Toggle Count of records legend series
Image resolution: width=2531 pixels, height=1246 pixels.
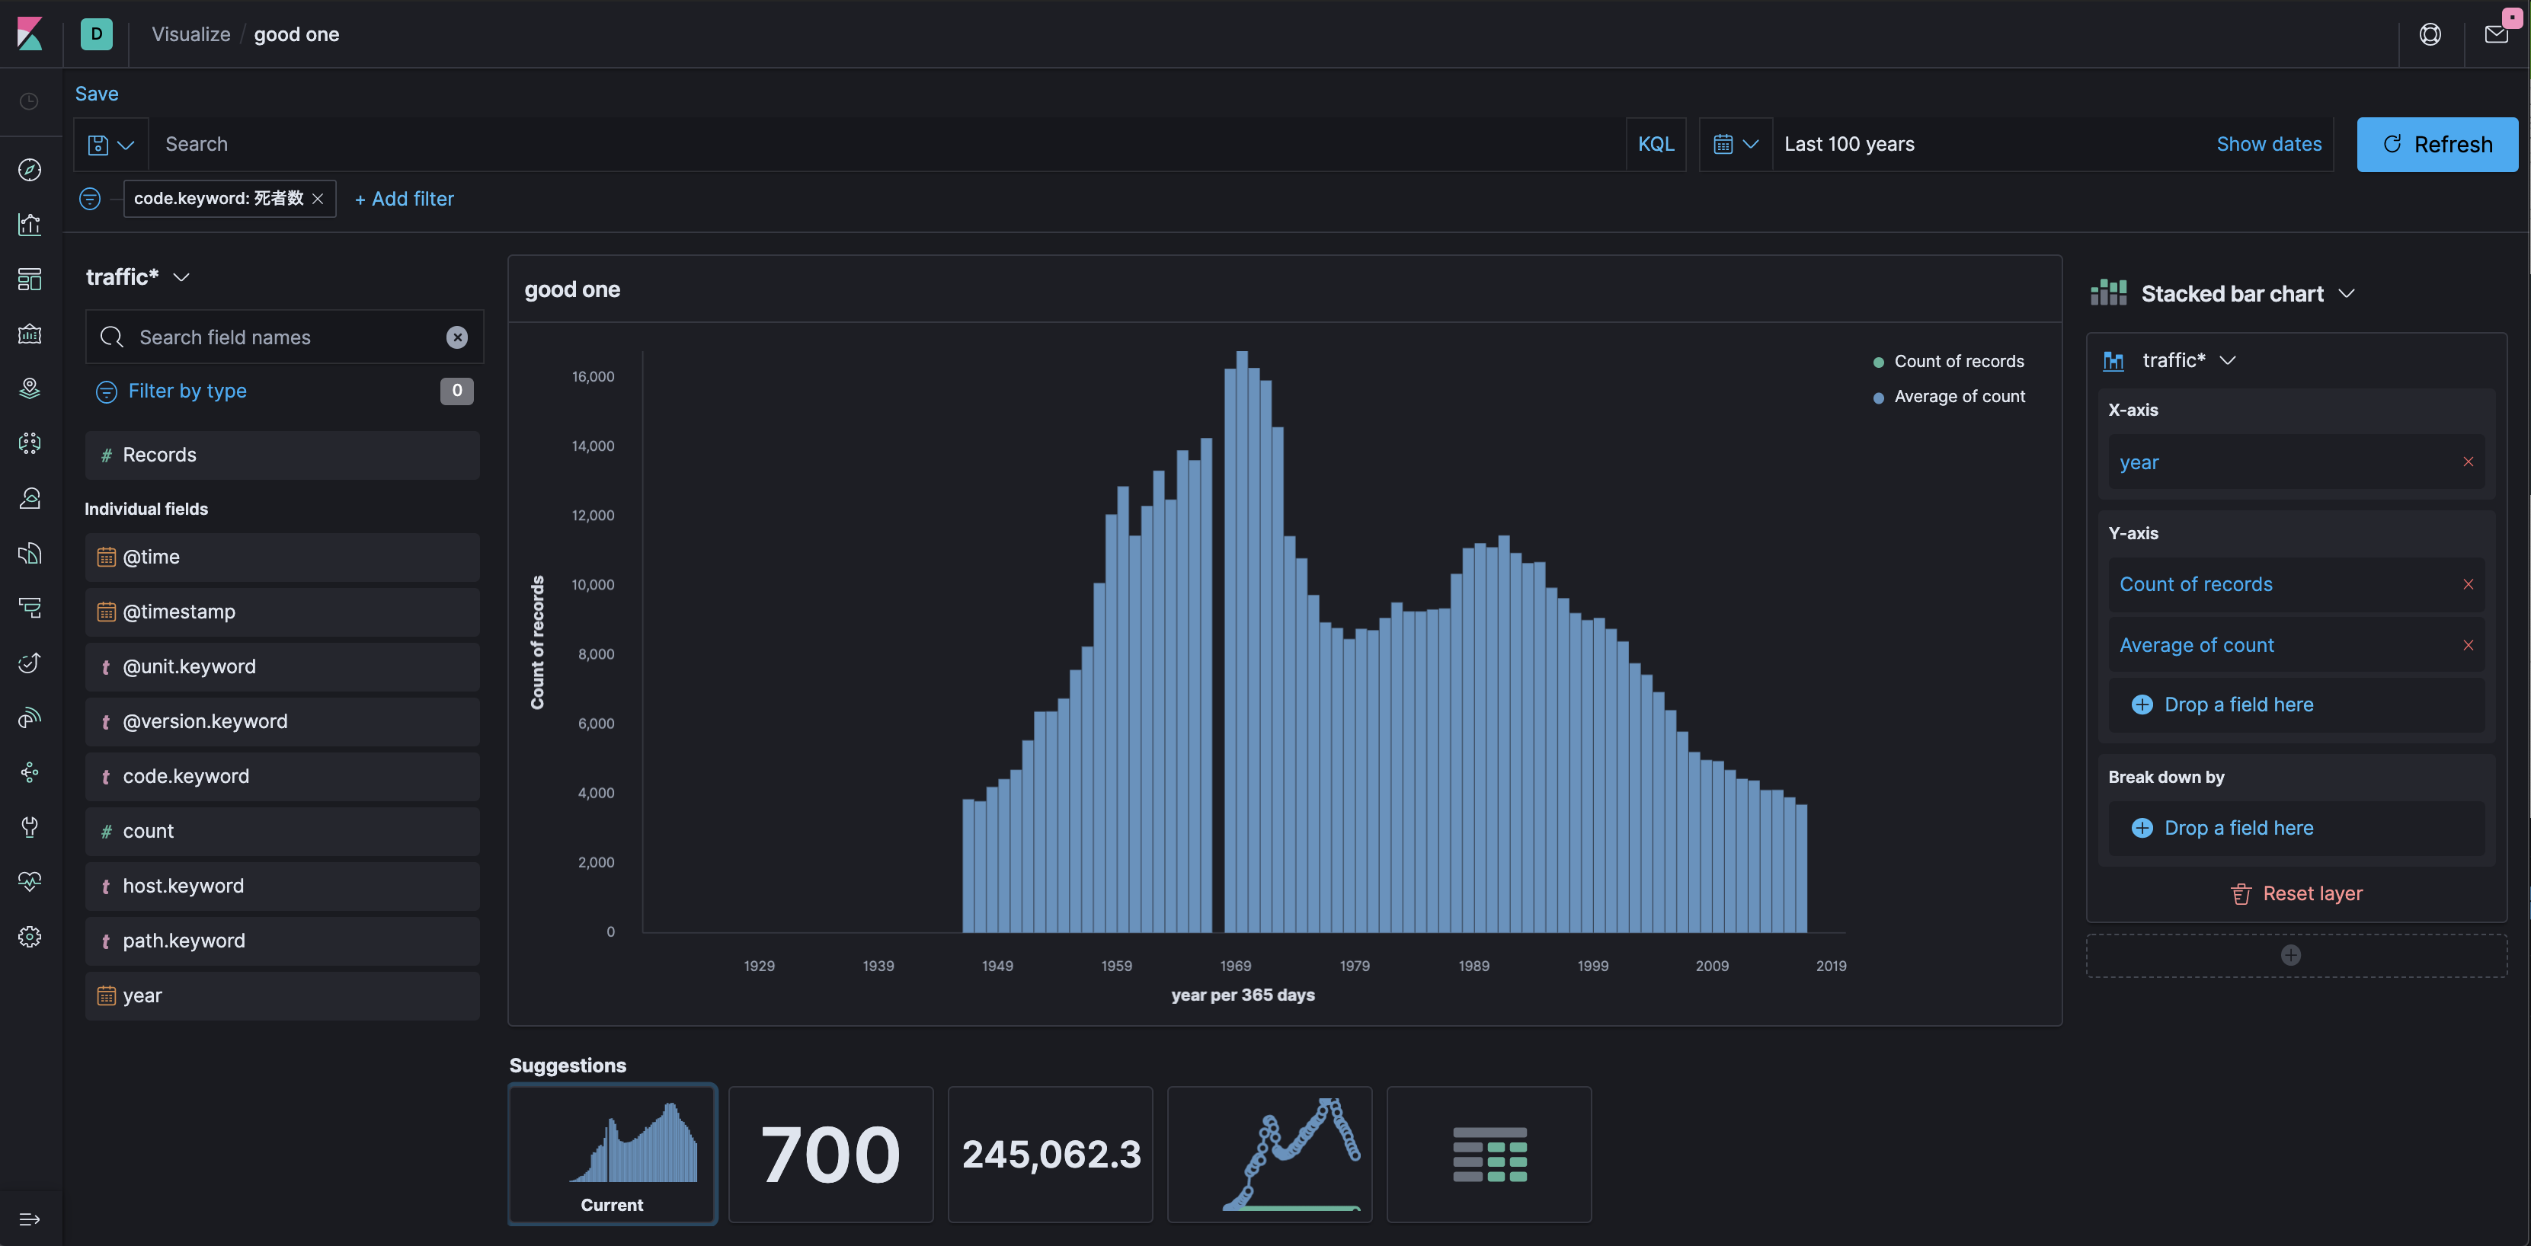pos(1957,361)
